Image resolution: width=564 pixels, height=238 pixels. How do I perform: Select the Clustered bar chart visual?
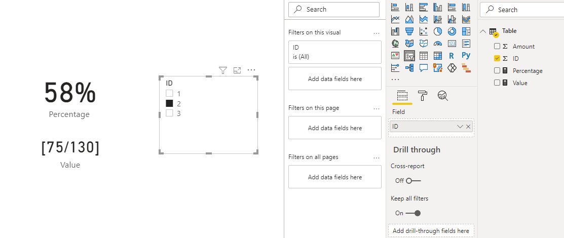click(x=423, y=7)
